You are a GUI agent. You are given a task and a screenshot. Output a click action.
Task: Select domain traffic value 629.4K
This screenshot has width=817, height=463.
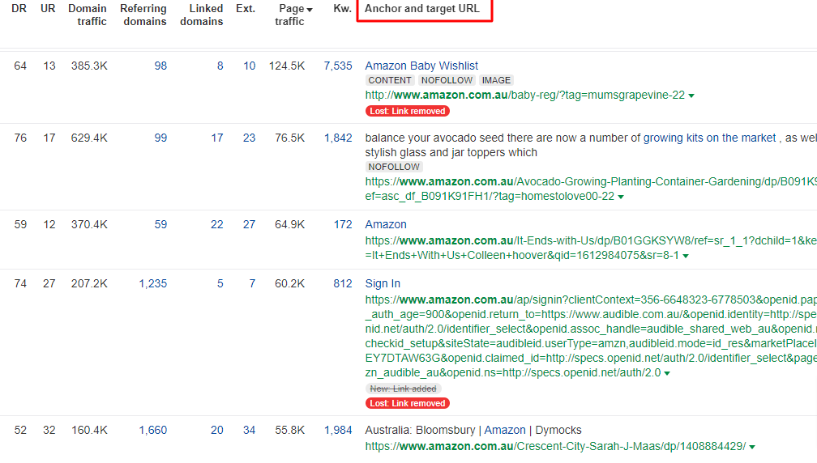pyautogui.click(x=89, y=138)
